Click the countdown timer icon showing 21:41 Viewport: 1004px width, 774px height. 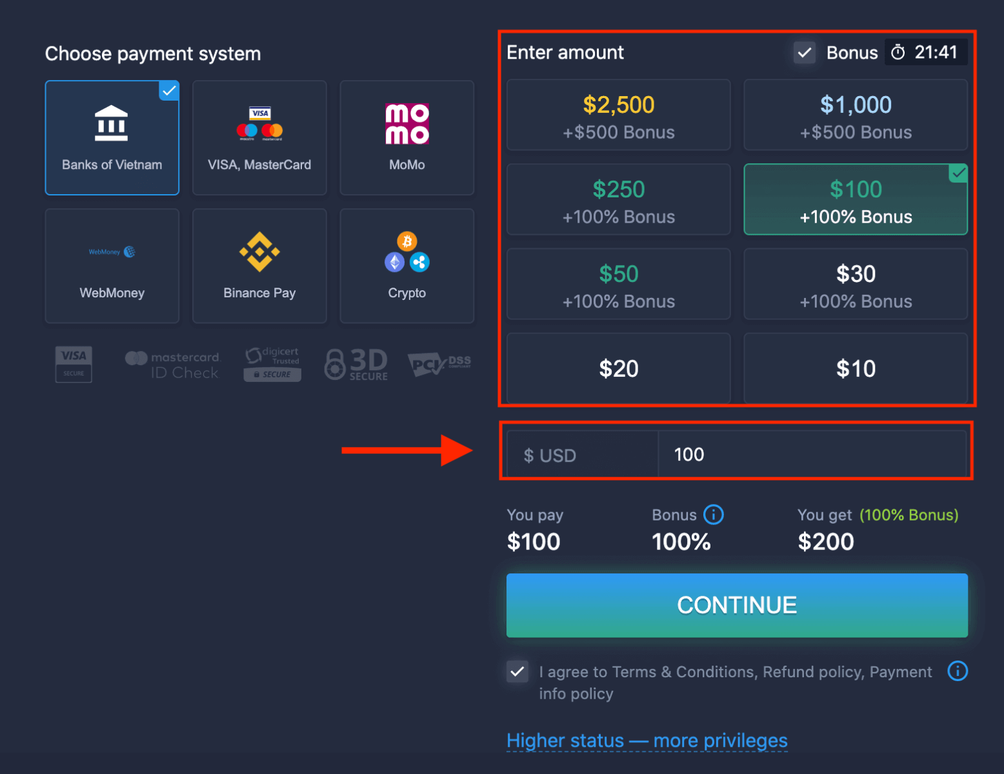(x=898, y=52)
